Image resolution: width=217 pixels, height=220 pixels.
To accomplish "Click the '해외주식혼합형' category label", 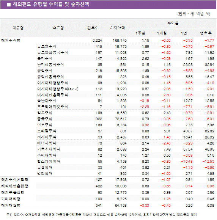I will pyautogui.click(x=14, y=179).
